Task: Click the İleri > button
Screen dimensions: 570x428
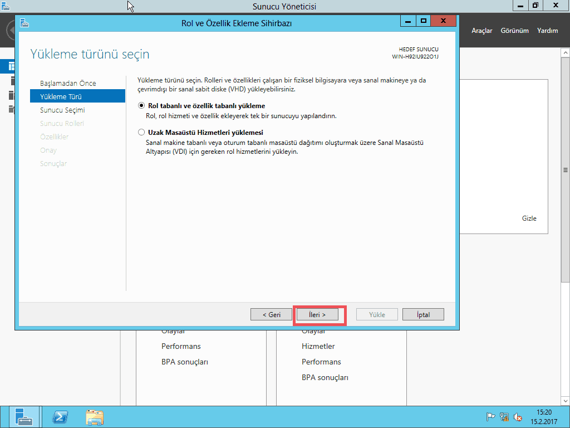Action: point(317,314)
